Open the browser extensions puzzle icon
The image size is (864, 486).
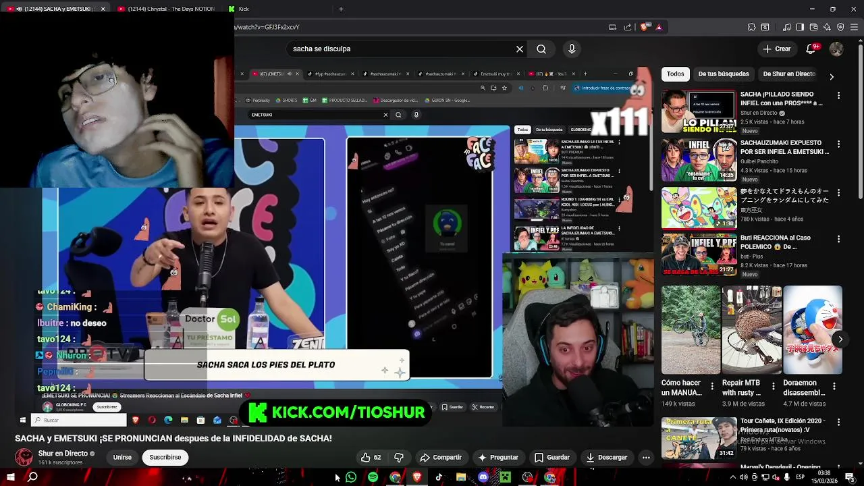[x=751, y=27]
